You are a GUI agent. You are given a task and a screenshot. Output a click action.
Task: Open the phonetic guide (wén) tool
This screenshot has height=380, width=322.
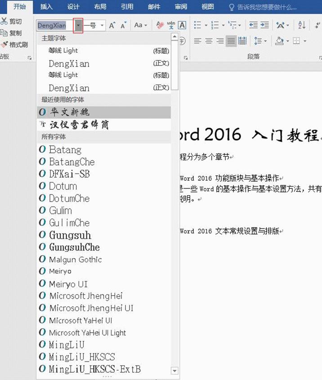171,25
